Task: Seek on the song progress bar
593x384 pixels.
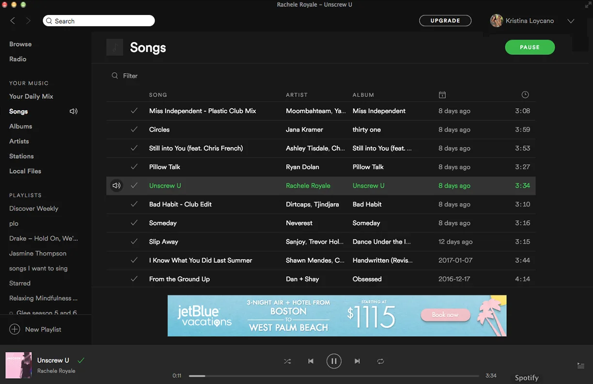Action: click(x=334, y=376)
